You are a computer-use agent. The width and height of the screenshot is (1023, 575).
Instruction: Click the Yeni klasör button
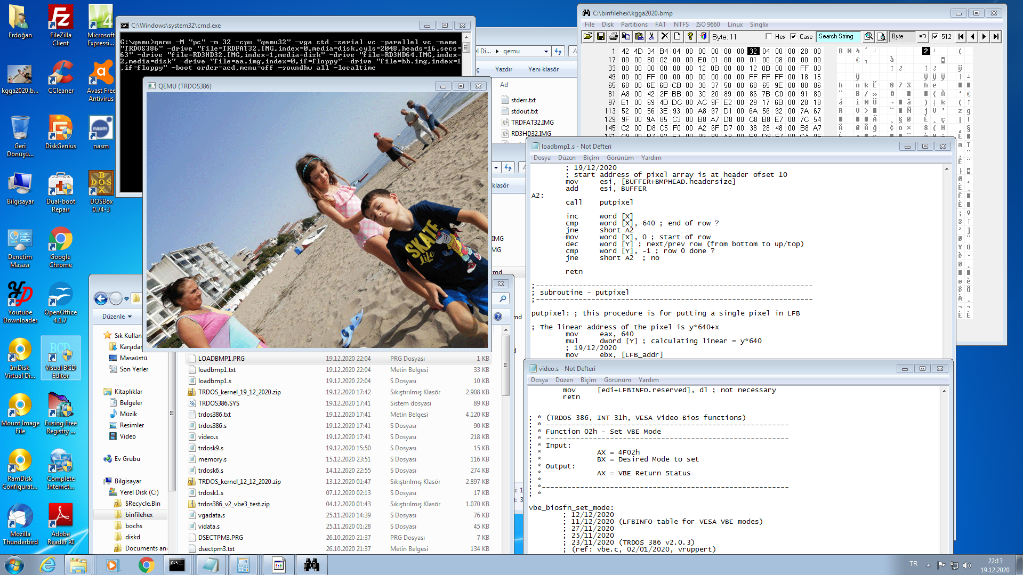[543, 69]
